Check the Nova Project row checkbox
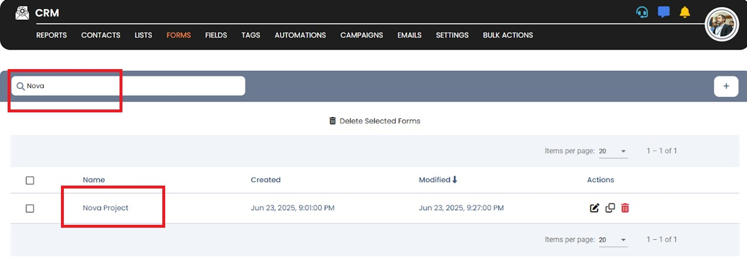747x257 pixels. (30, 208)
